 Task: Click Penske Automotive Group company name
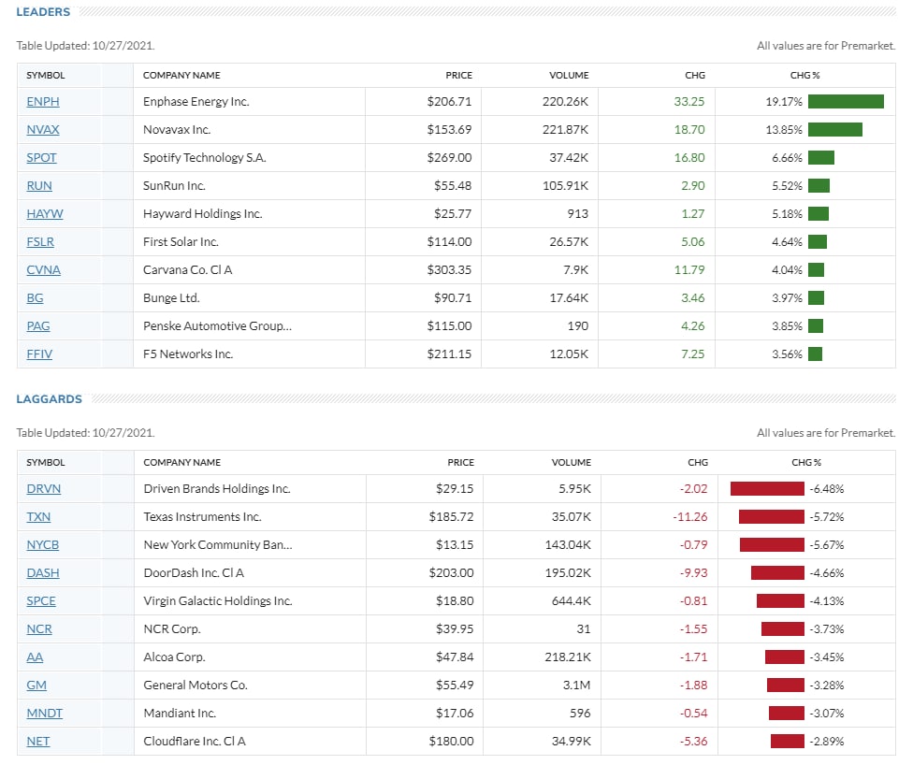pos(217,325)
